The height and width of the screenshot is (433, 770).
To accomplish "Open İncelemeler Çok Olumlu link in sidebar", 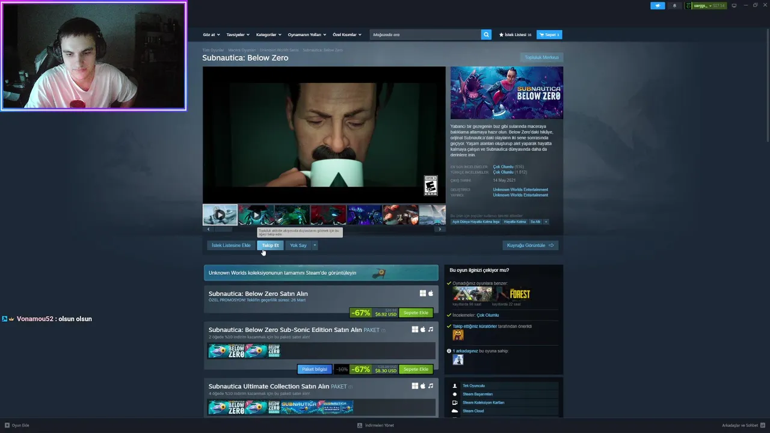I will click(488, 315).
